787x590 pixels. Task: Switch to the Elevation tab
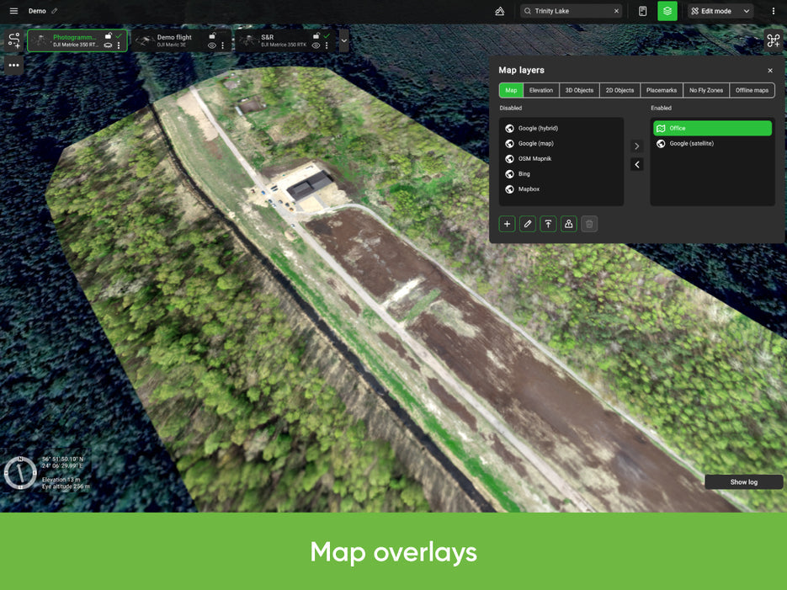click(x=541, y=90)
